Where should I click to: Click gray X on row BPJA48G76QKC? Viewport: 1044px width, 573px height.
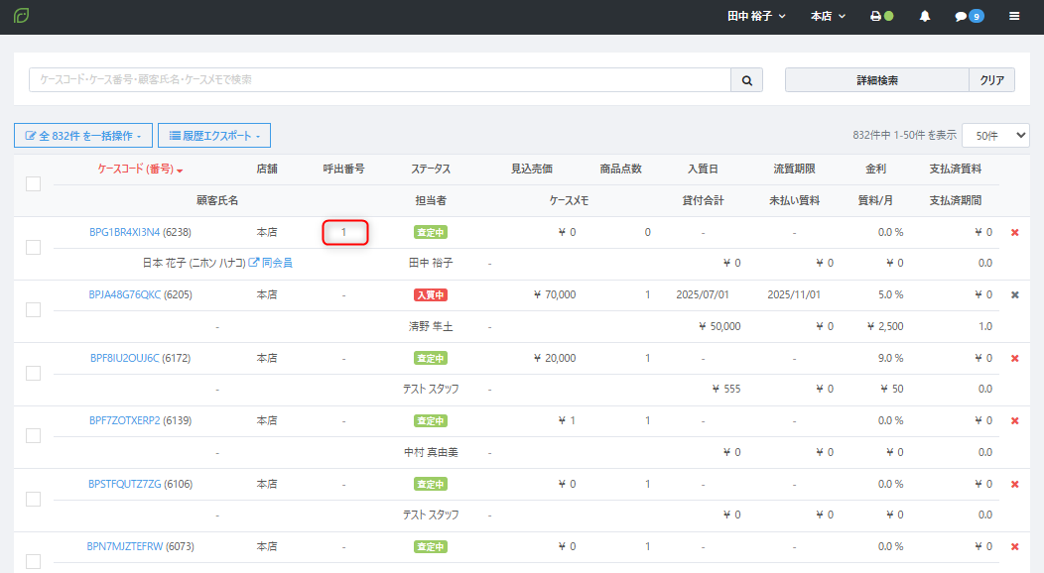pyautogui.click(x=1014, y=294)
